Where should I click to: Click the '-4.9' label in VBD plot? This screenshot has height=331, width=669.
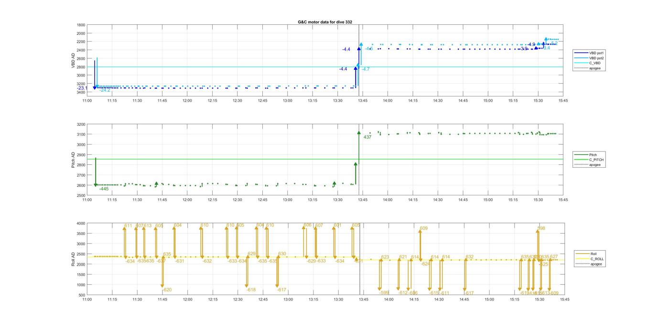coord(531,44)
